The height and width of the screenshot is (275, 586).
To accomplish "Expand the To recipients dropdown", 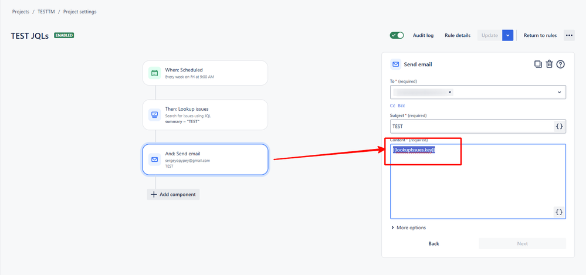I will [x=560, y=92].
